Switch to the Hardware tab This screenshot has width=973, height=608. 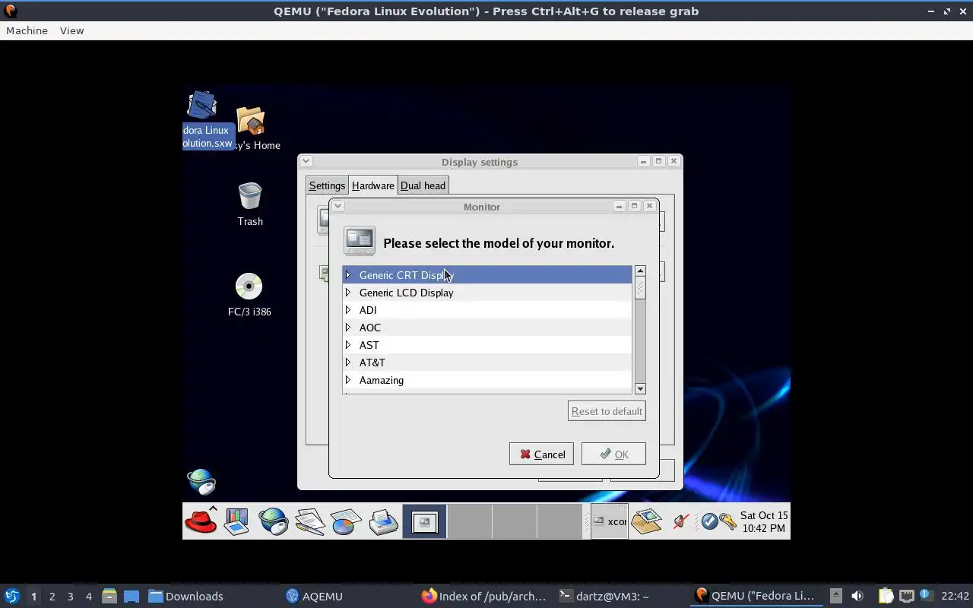(372, 185)
